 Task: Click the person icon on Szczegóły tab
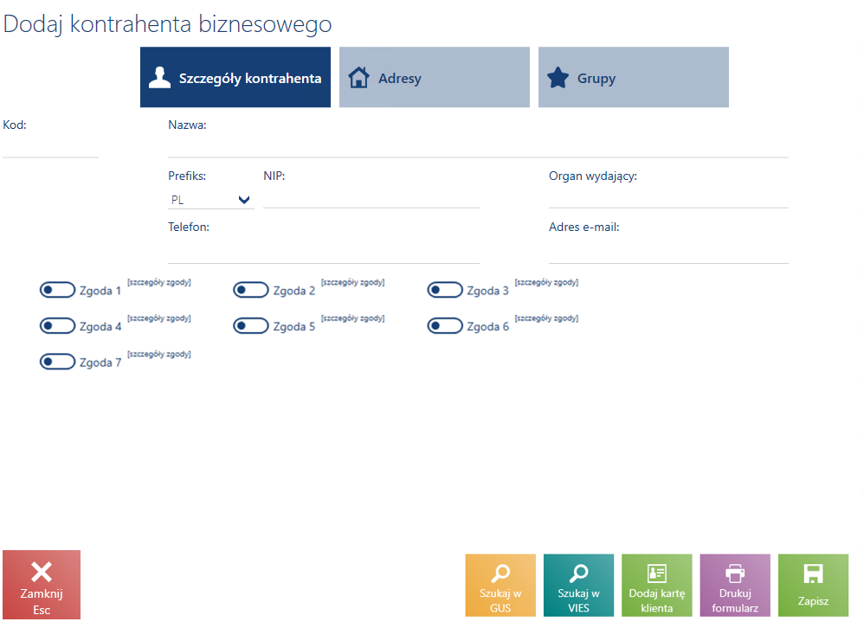(x=160, y=78)
